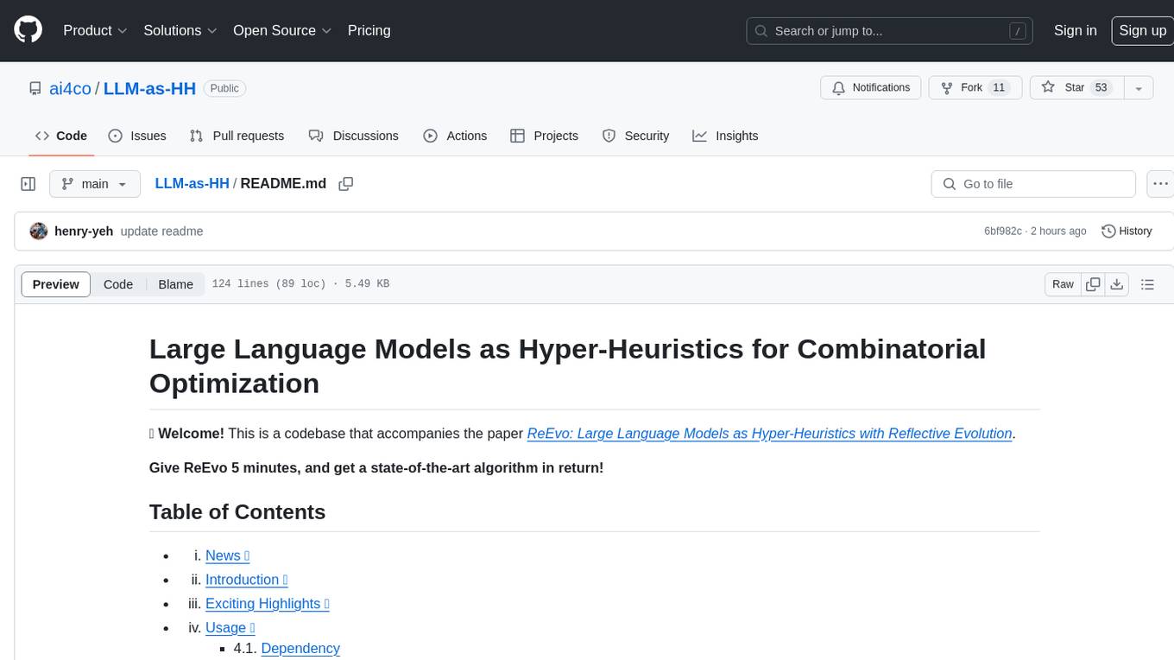The image size is (1174, 660).
Task: Select the Code view
Action: (118, 284)
